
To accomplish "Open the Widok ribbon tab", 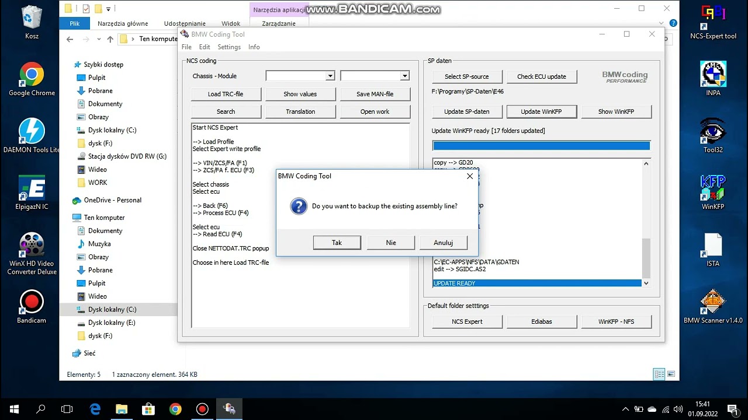I will coord(231,23).
